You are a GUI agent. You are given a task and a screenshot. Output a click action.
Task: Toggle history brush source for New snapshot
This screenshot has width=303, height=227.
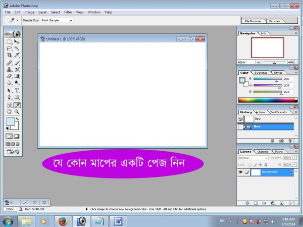(240, 119)
